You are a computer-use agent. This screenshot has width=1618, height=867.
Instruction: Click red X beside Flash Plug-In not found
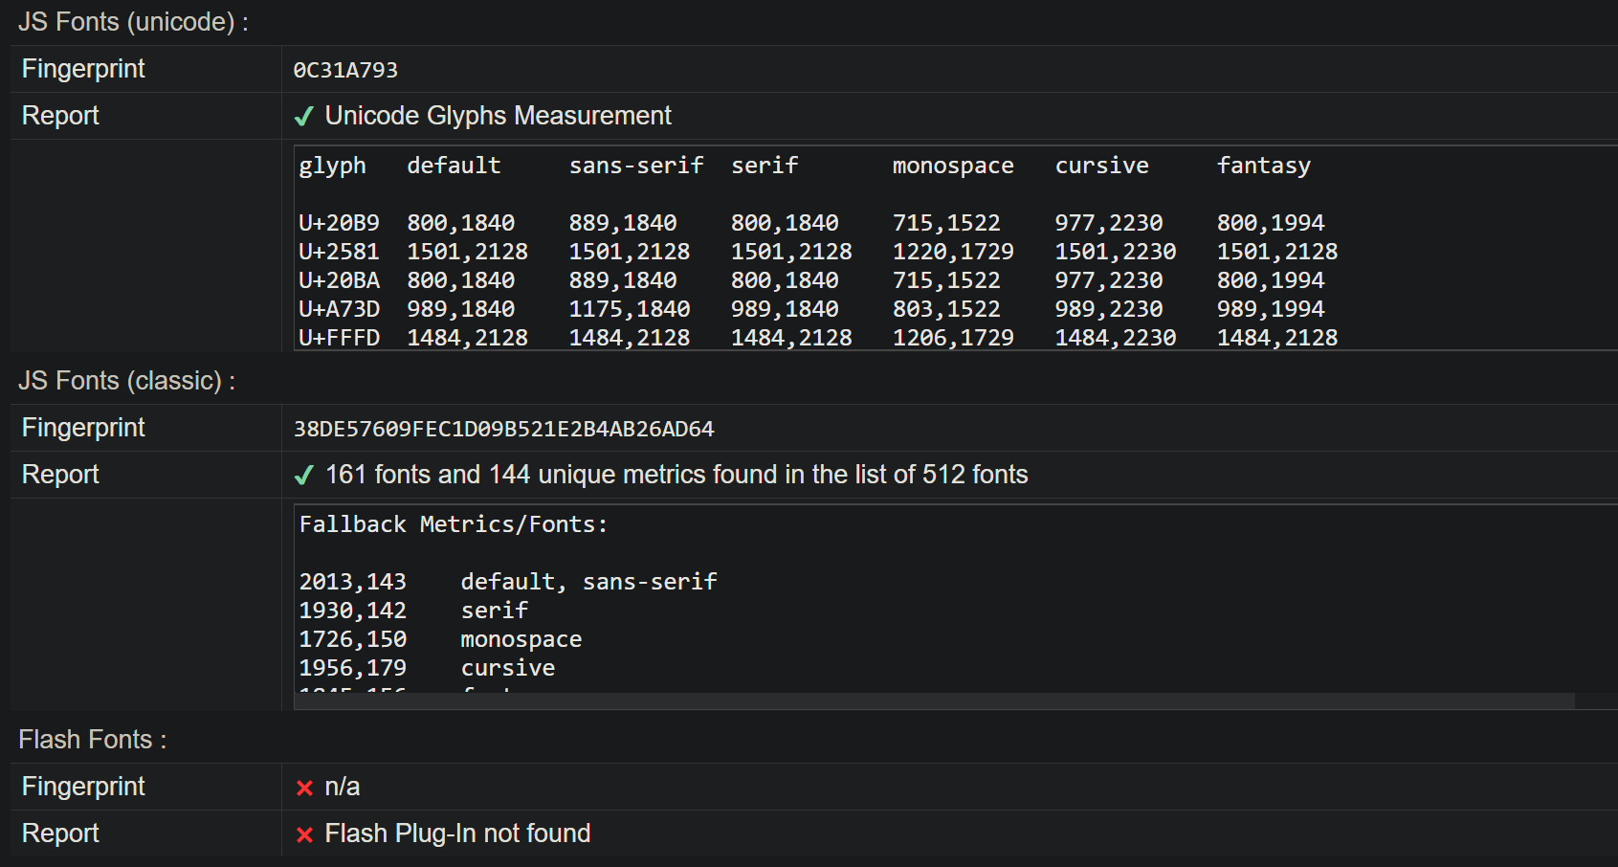click(x=304, y=834)
